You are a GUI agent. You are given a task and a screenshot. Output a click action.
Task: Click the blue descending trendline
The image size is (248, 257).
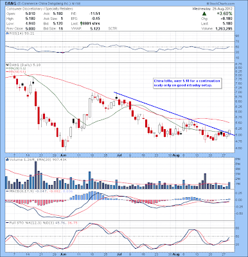174,113
